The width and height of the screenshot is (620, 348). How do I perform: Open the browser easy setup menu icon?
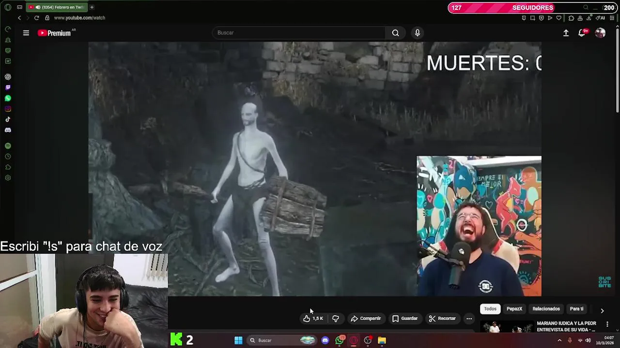click(612, 18)
